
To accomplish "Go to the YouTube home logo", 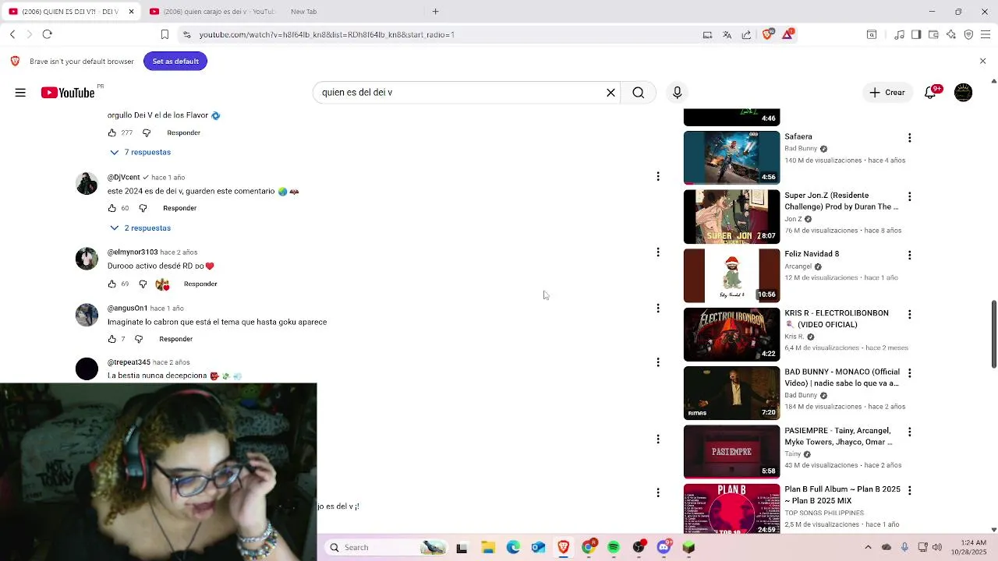I will (68, 93).
